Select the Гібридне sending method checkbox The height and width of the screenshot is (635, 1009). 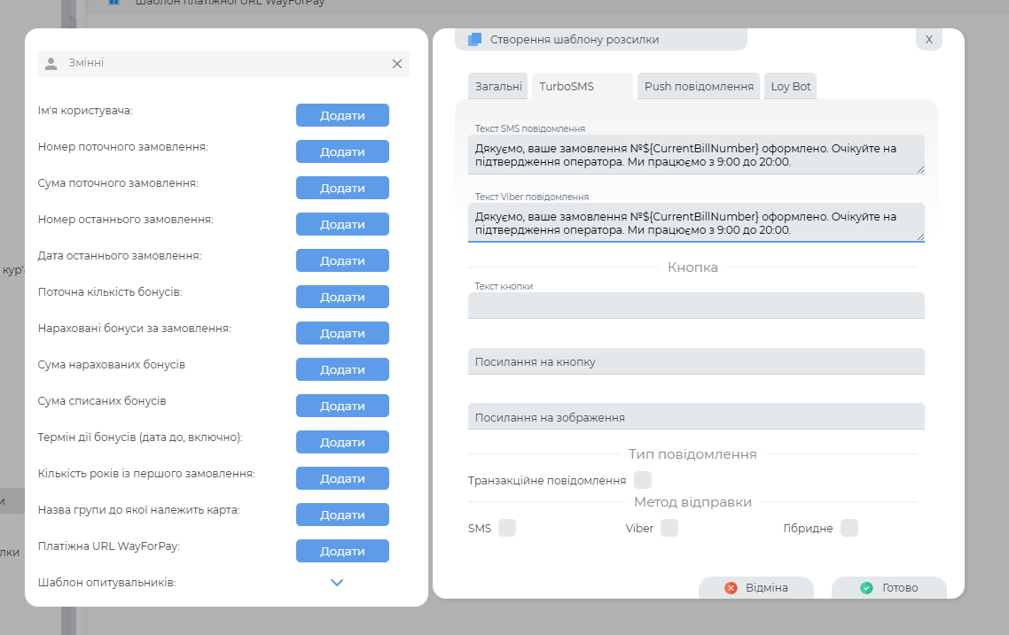click(x=849, y=528)
